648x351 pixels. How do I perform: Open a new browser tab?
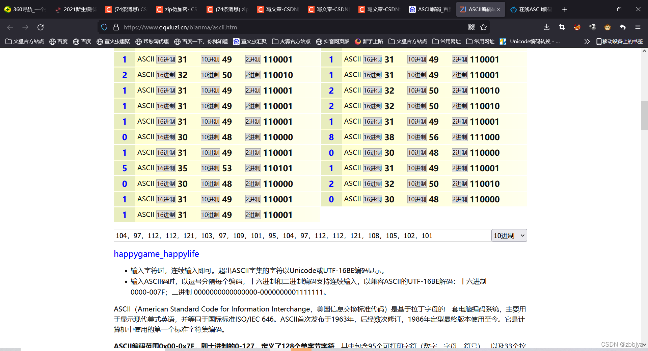coord(565,9)
